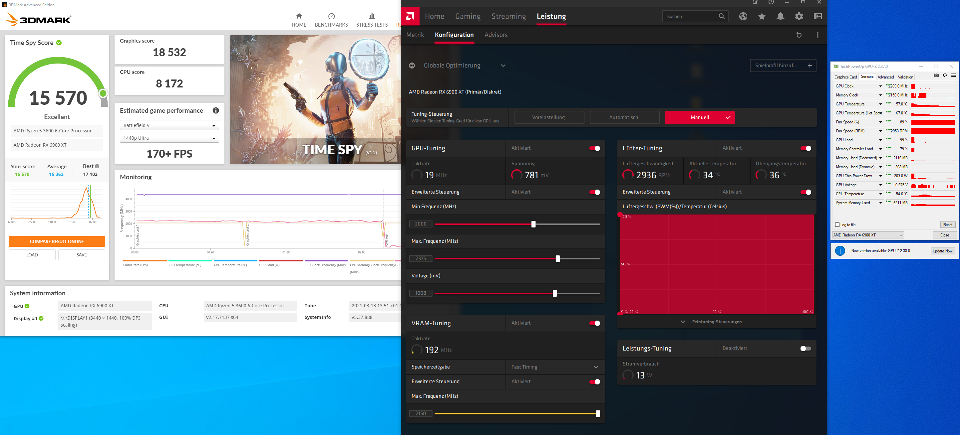Open the Battlefield V game dropdown
Image resolution: width=960 pixels, height=435 pixels.
[169, 125]
